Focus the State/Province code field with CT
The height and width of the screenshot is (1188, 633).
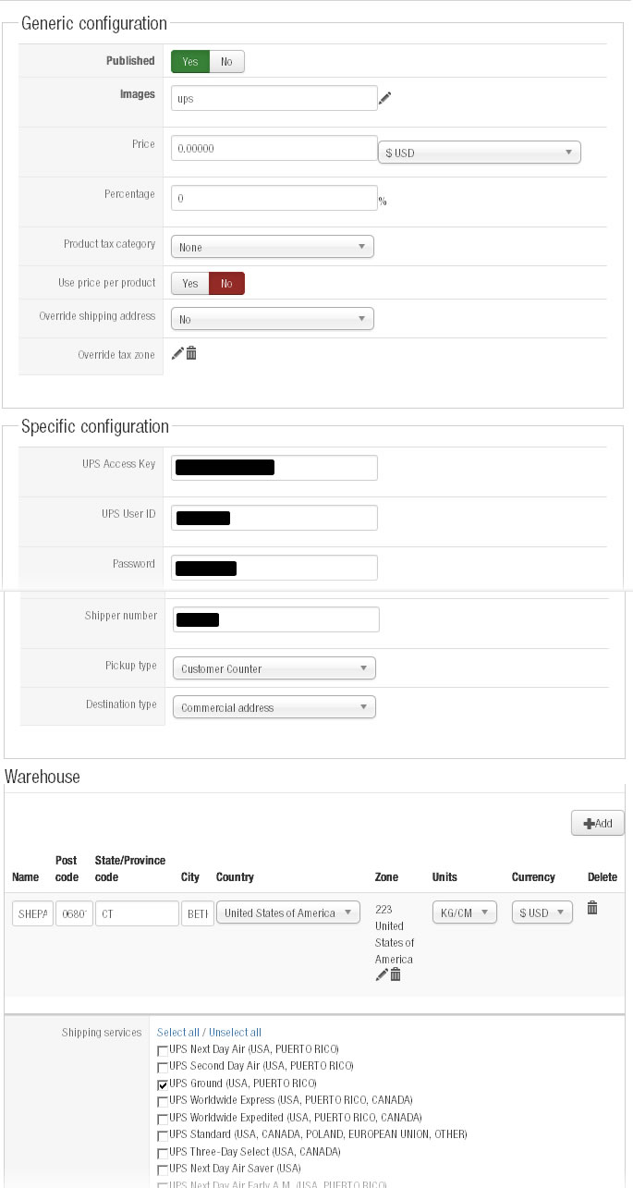pos(137,913)
